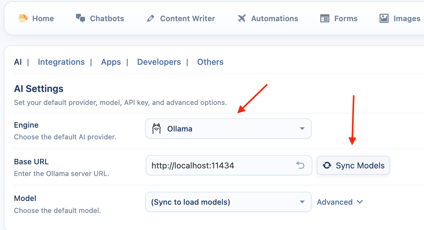Reset Base URL with the undo arrow icon
The image size is (424, 230).
pos(300,165)
